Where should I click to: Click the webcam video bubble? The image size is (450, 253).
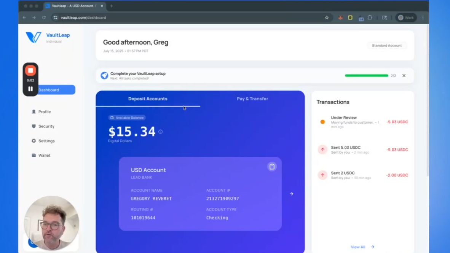click(x=52, y=223)
